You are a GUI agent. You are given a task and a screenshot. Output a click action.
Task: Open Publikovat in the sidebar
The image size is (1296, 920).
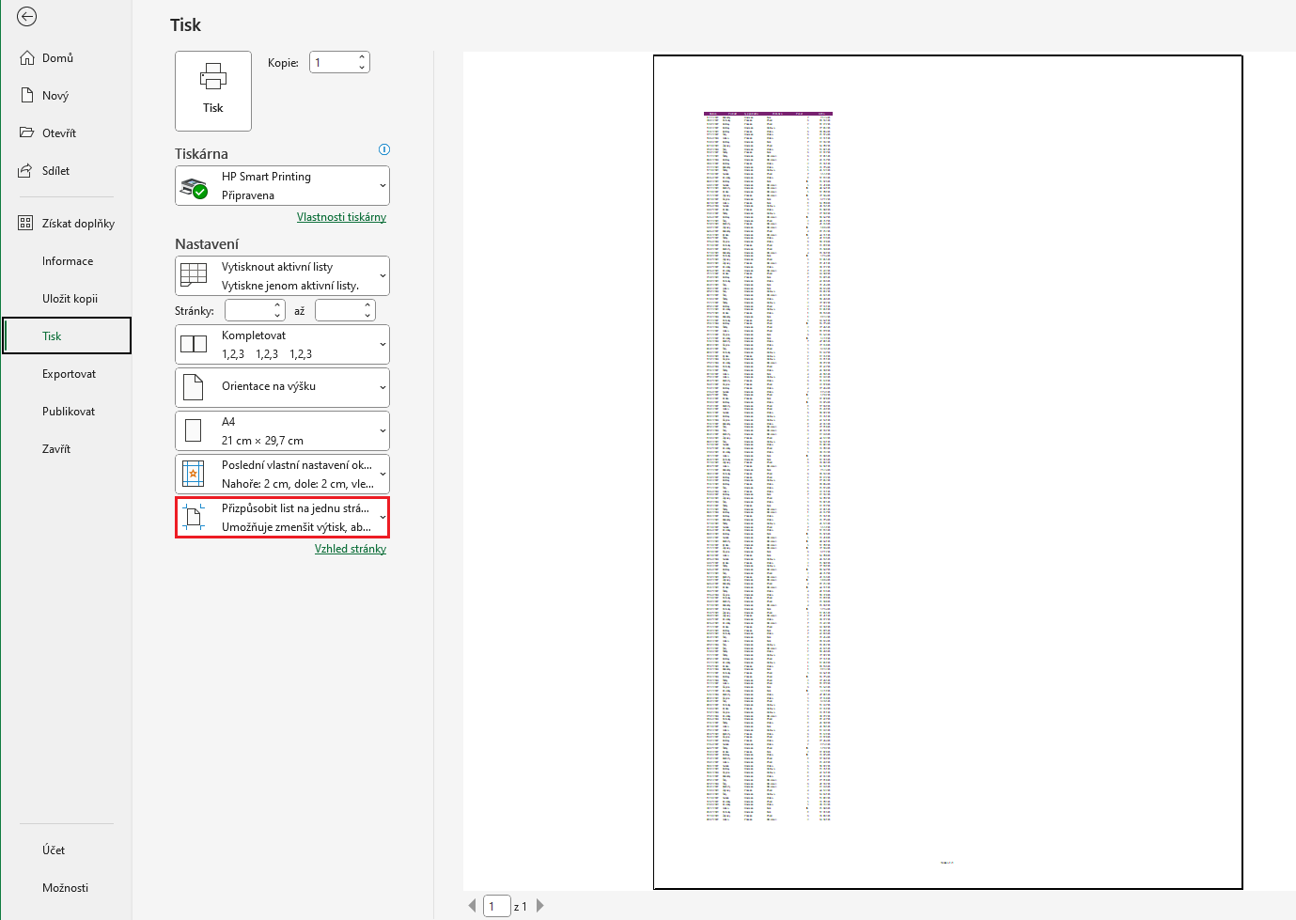pyautogui.click(x=66, y=411)
